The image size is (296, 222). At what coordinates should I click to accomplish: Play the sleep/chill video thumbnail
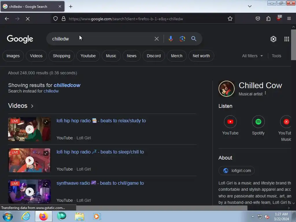coord(29,160)
